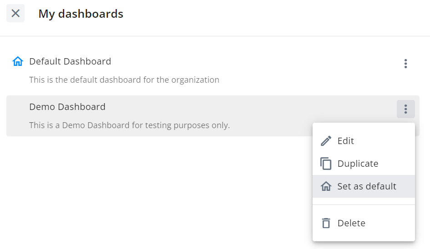Click the home icon in Set as default

326,186
